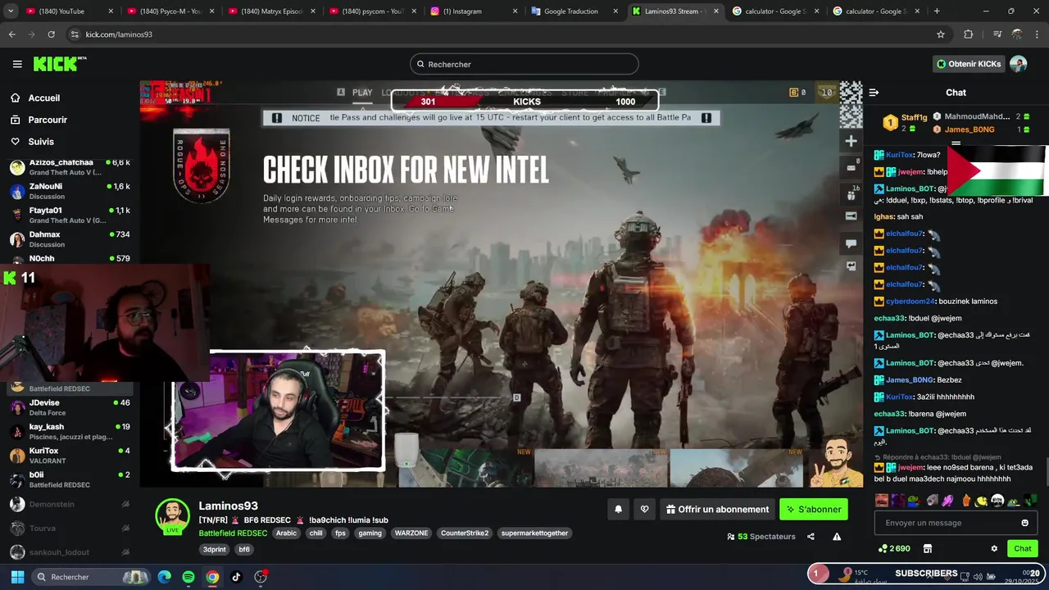Focus the Rechercher search field on Kick
The image size is (1049, 590).
point(524,64)
